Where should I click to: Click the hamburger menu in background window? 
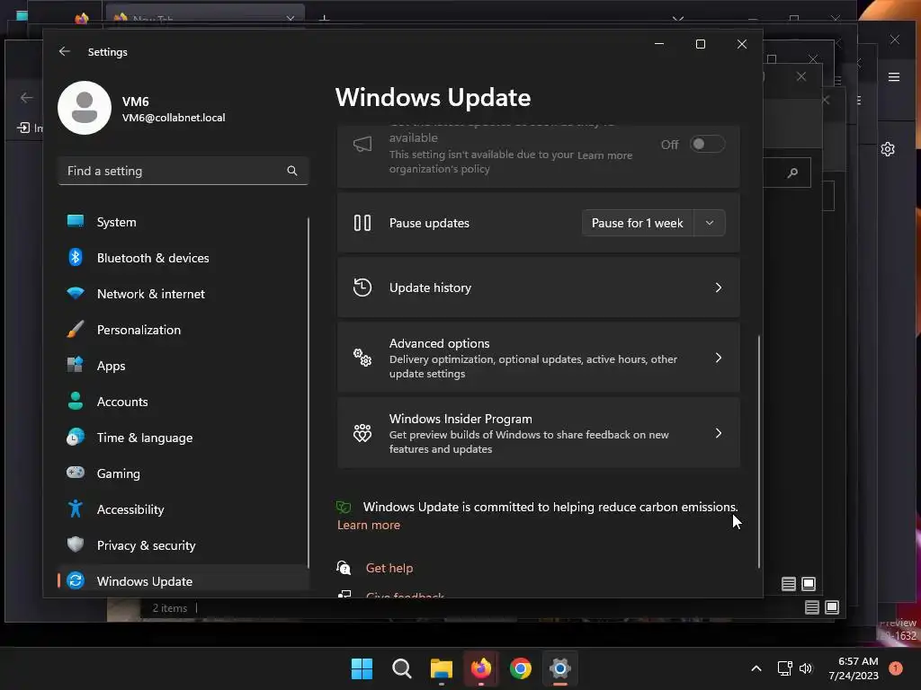pos(894,77)
